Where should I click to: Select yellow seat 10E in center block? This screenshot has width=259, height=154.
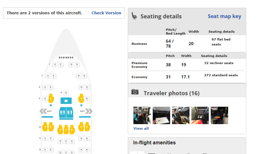(66, 129)
